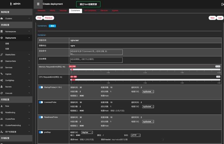Click the CronJob refresh icon
224x144 pixels.
click(2, 93)
